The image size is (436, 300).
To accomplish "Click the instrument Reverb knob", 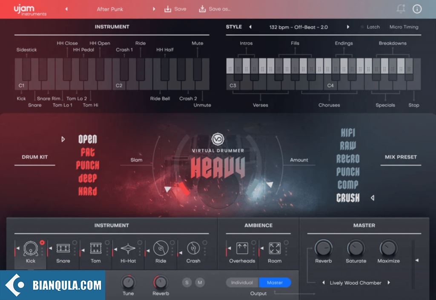I will [x=161, y=282].
